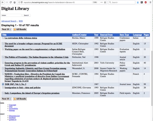Open the Advanced Search link
Viewport: 153px width, 121px height.
click(x=9, y=21)
